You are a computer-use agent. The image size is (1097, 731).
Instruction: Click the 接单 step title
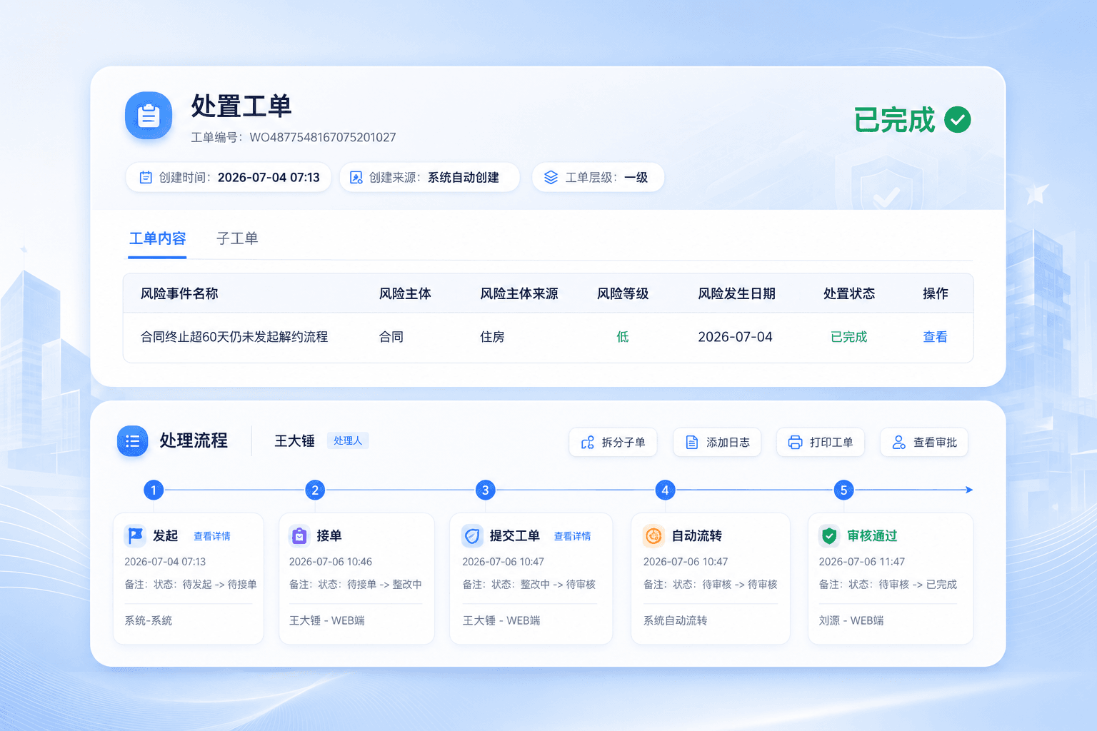pyautogui.click(x=329, y=535)
